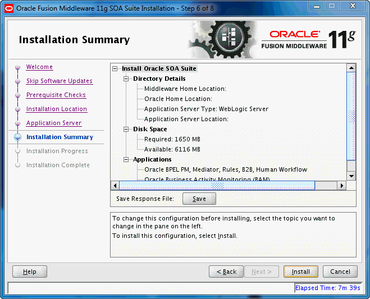This screenshot has height=299, width=370.
Task: Collapse the Directory Details tree node
Action: click(x=126, y=79)
